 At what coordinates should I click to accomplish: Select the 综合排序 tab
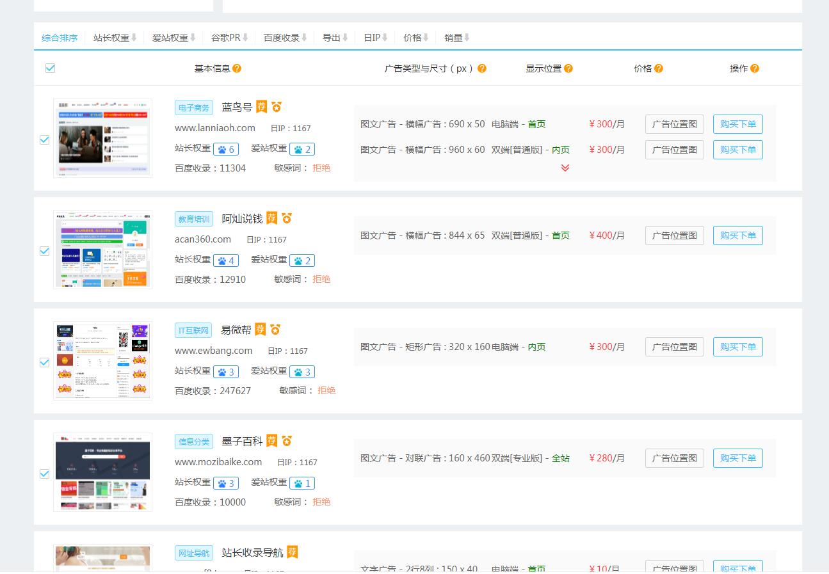pyautogui.click(x=60, y=38)
